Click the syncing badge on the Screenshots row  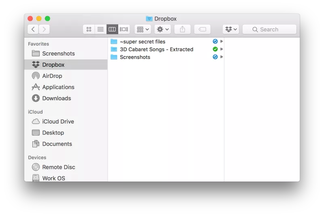[x=215, y=57]
